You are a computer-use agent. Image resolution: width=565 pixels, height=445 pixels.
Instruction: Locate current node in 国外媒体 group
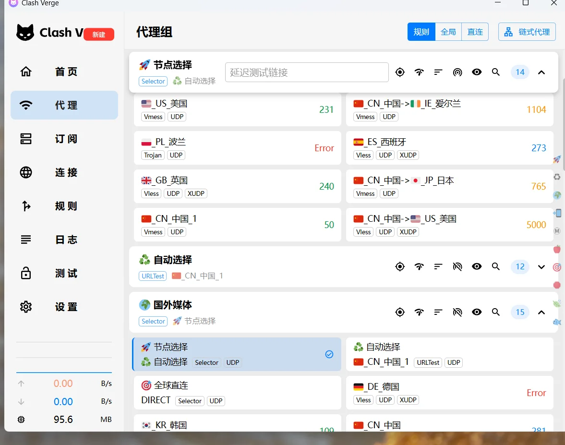[x=399, y=312]
